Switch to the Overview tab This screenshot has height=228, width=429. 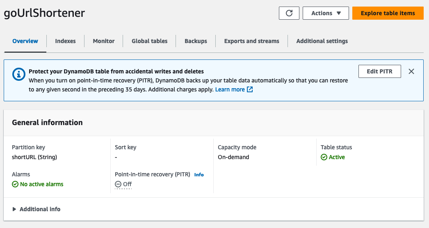(x=25, y=41)
